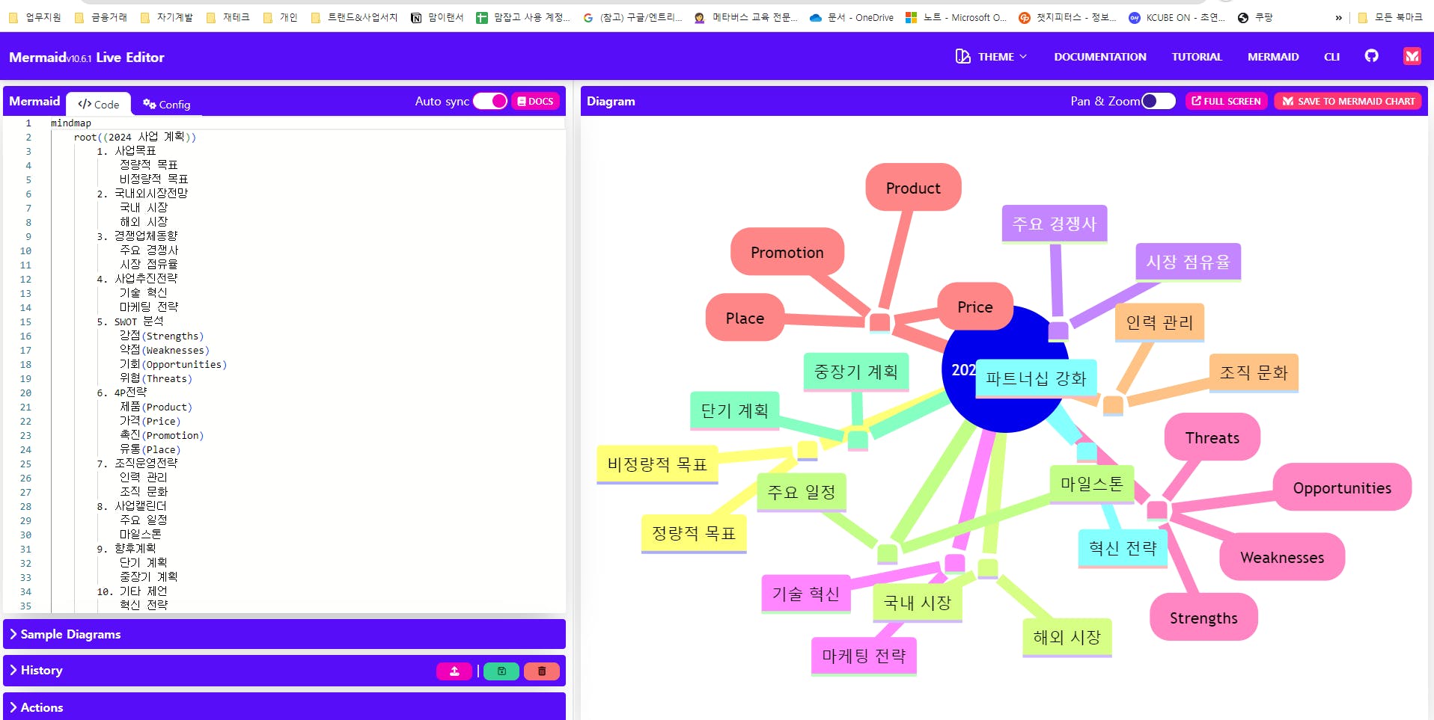Viewport: 1434px width, 720px height.
Task: Click the '위협(Threats)' code line
Action: tap(156, 378)
